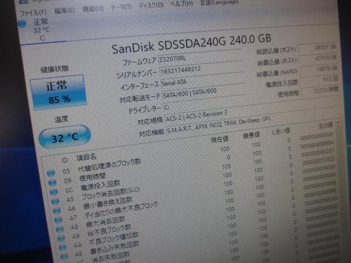This screenshot has height=263, width=351.
Task: Open the ファイル(F) menu
Action: 33,13
